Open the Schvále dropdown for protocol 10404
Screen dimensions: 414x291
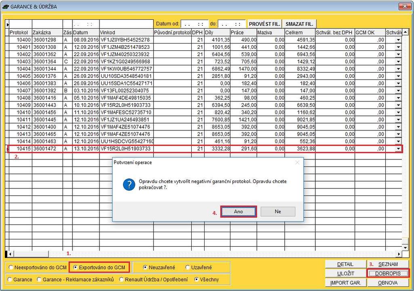pos(398,69)
